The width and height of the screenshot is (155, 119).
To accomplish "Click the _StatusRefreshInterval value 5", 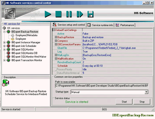I will tap(83, 73).
